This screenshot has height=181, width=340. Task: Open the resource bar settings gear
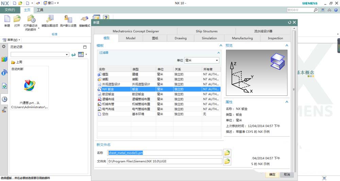pos(4,47)
